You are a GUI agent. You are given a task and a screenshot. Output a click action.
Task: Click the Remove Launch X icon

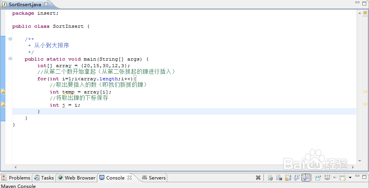[x=258, y=178]
